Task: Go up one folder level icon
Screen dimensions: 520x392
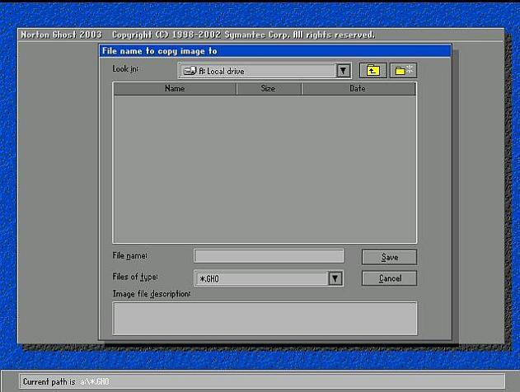Action: tap(372, 71)
